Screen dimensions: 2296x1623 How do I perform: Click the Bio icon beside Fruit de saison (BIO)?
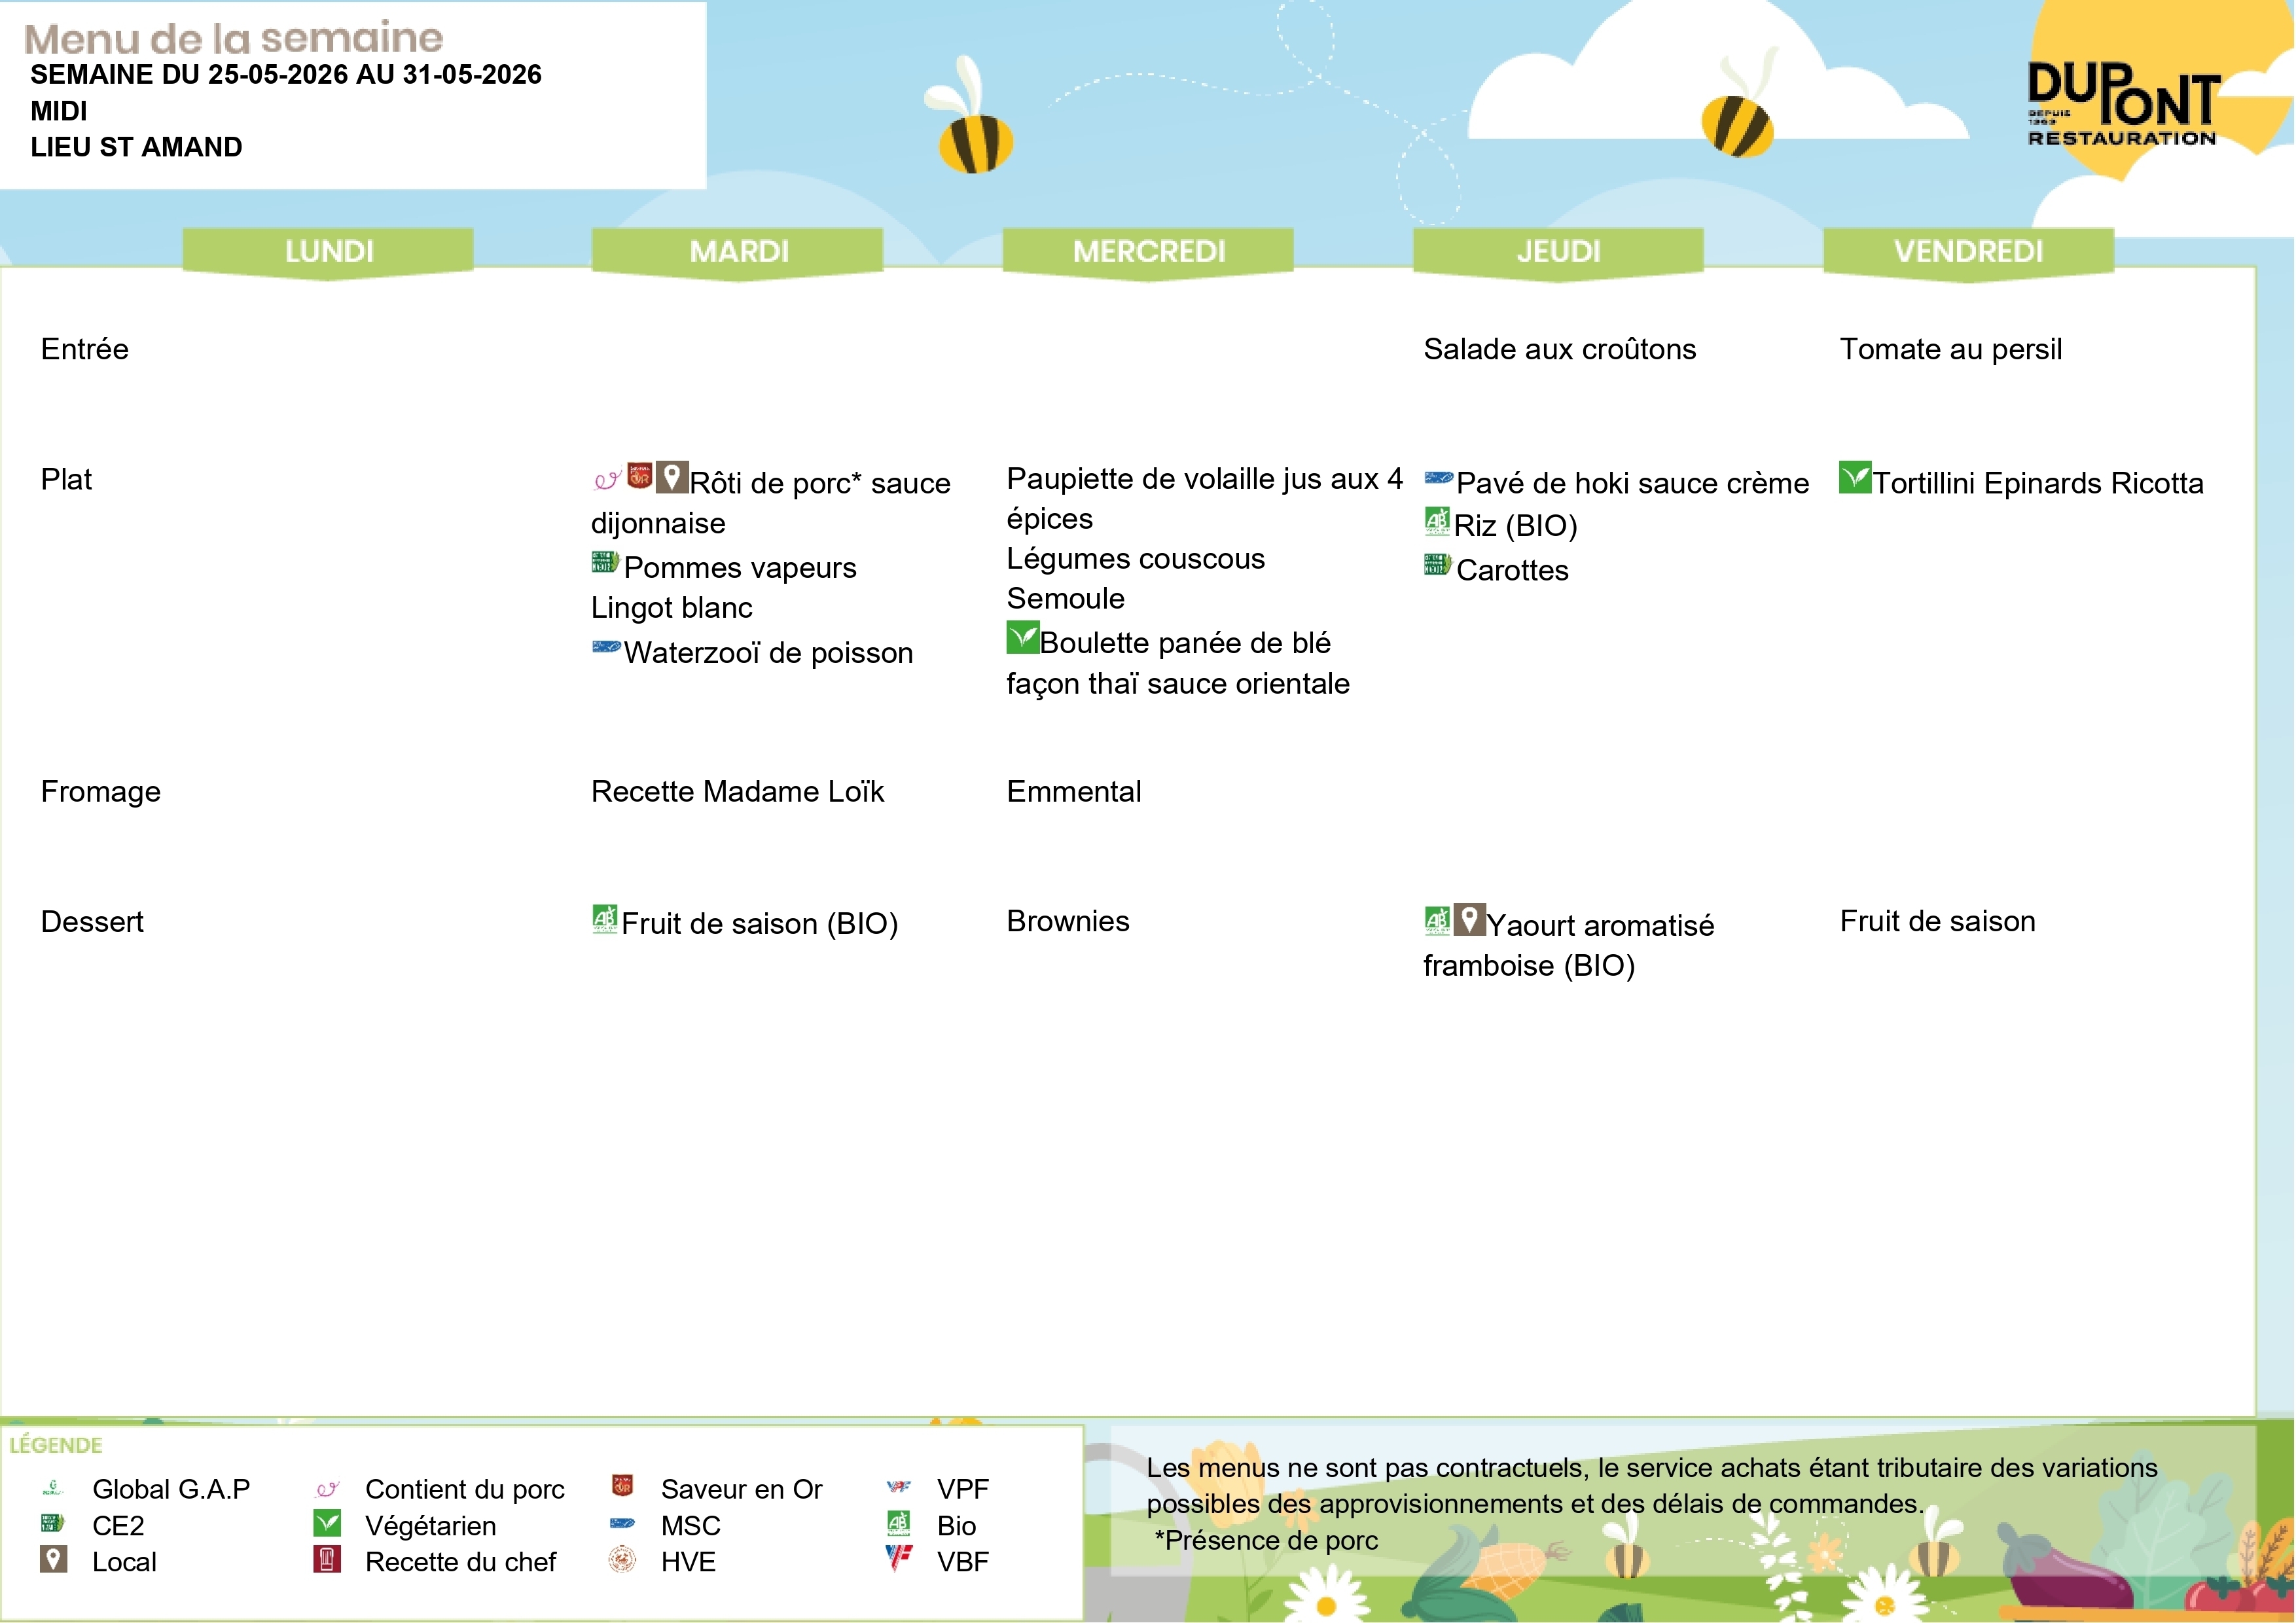(x=605, y=919)
